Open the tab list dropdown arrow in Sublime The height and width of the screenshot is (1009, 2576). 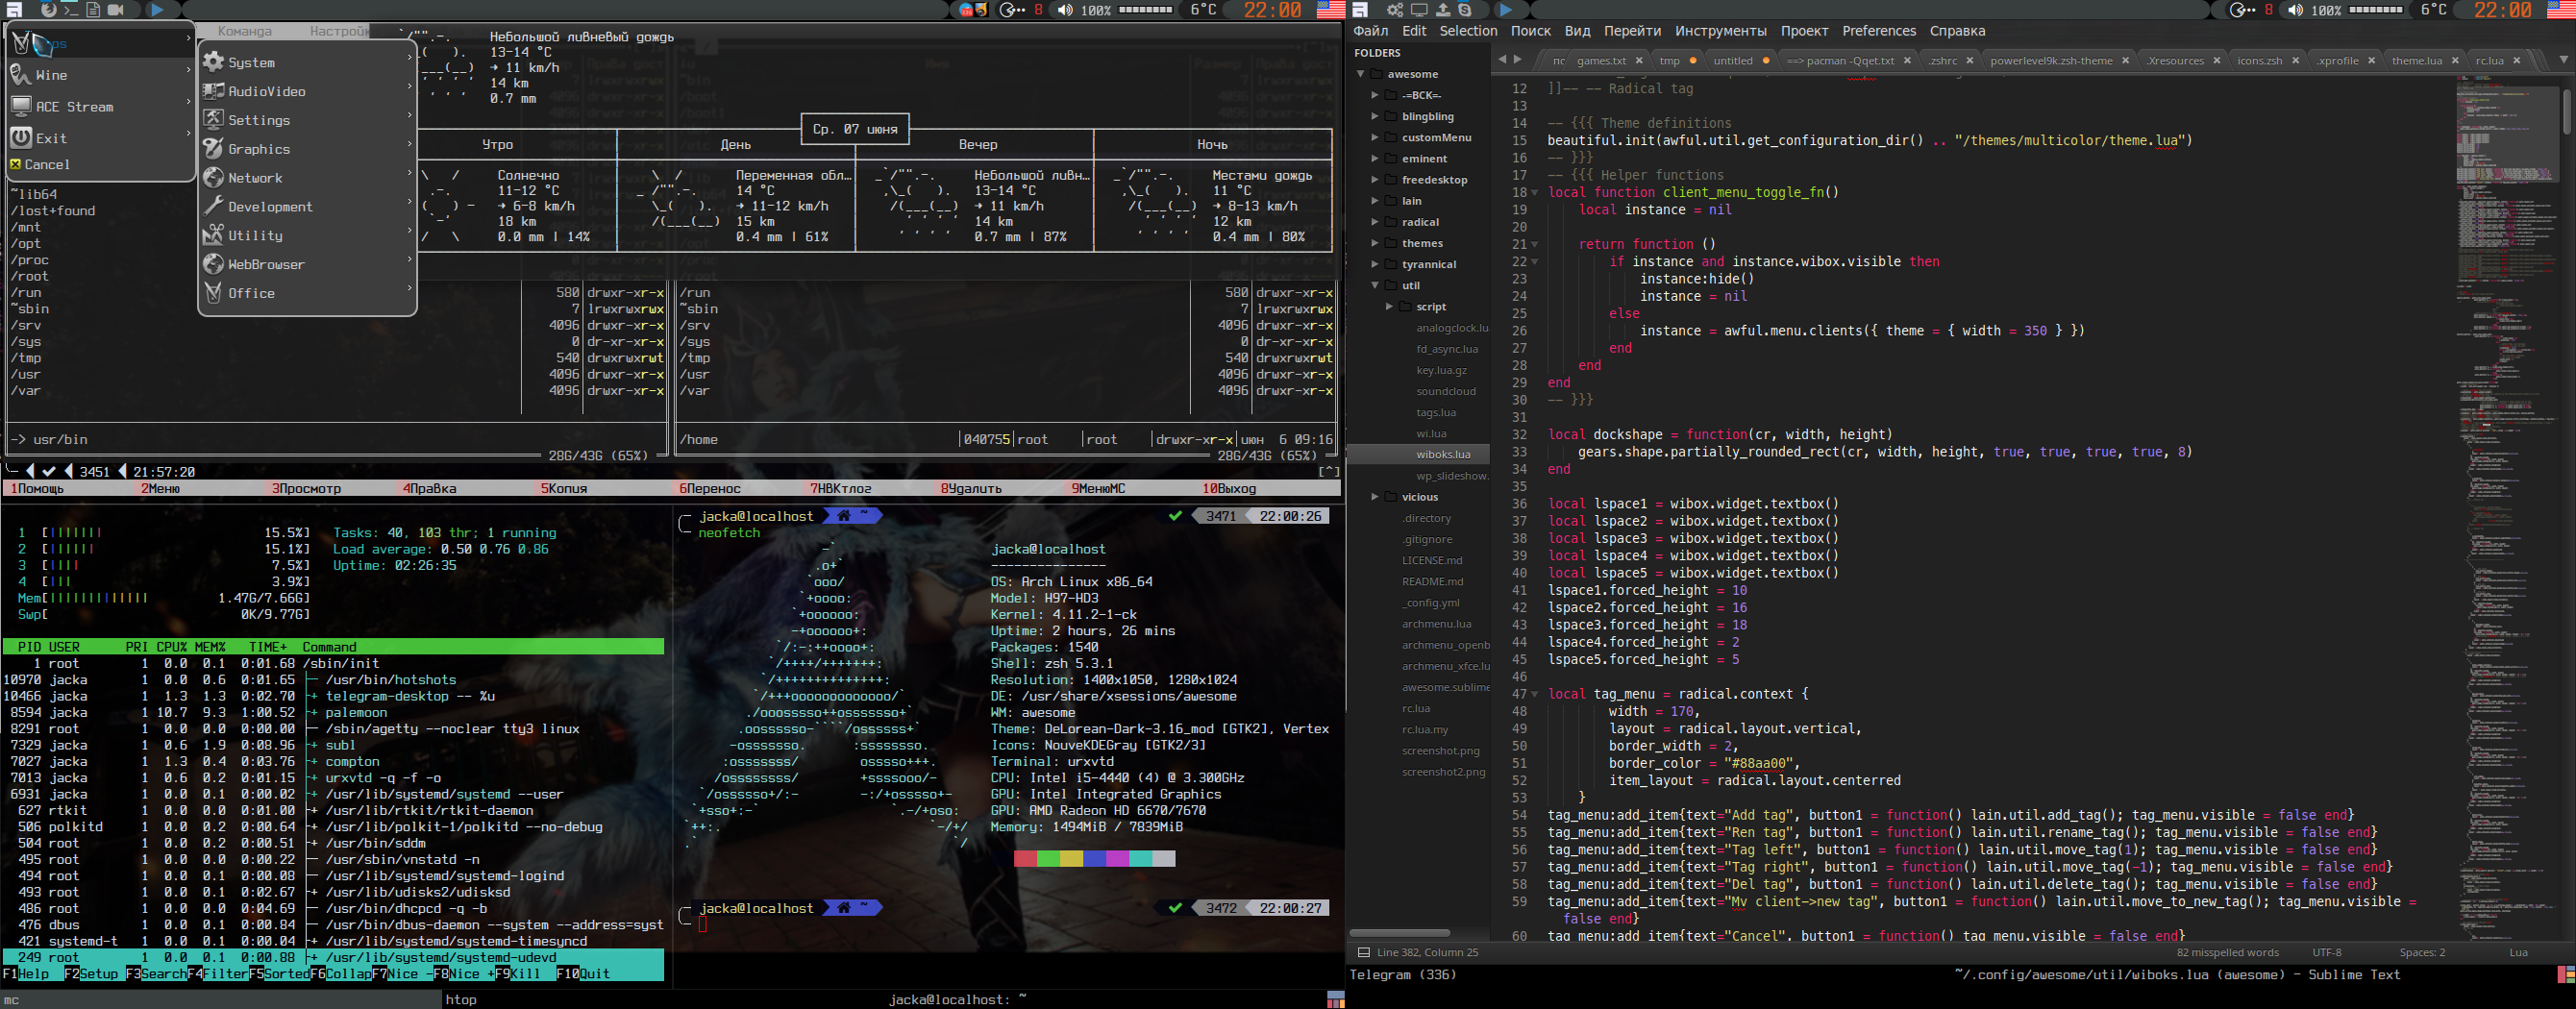point(2563,60)
